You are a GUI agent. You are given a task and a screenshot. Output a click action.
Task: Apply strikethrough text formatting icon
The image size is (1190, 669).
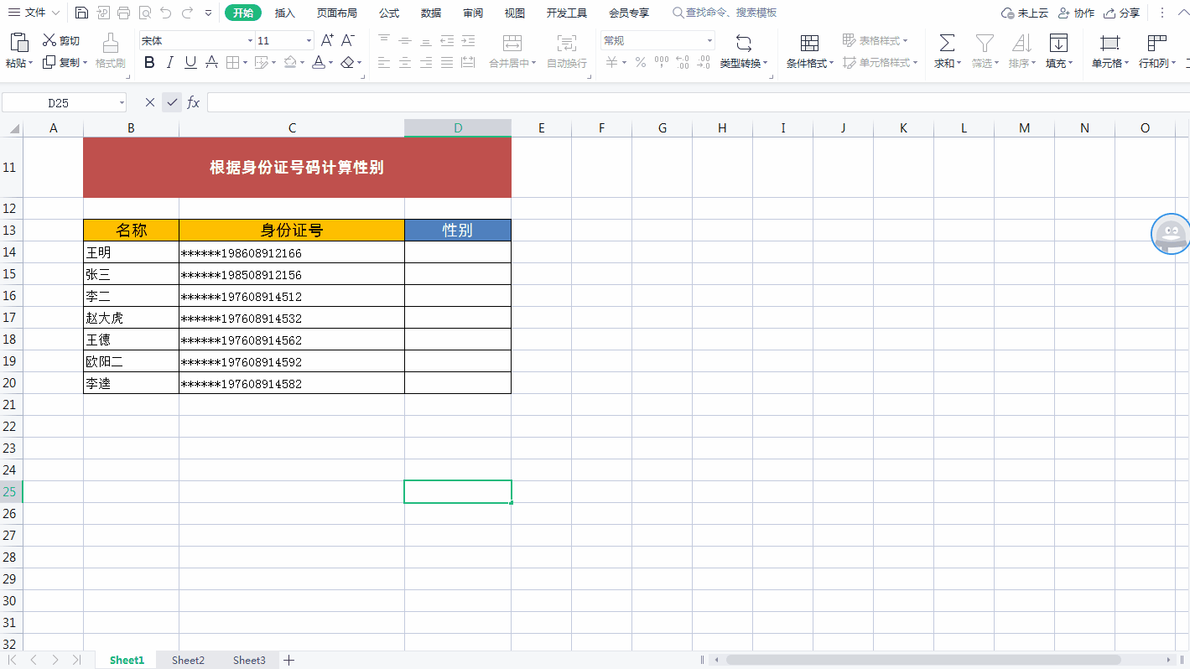(x=212, y=62)
